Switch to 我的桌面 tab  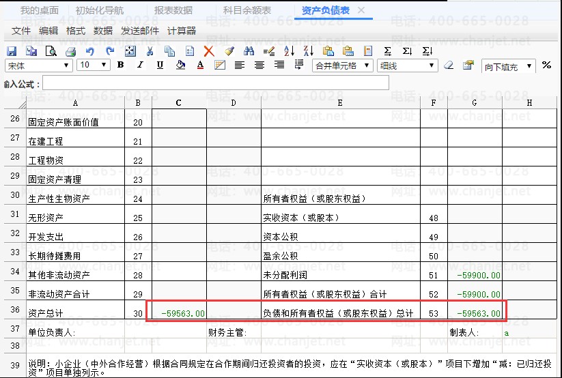click(40, 10)
